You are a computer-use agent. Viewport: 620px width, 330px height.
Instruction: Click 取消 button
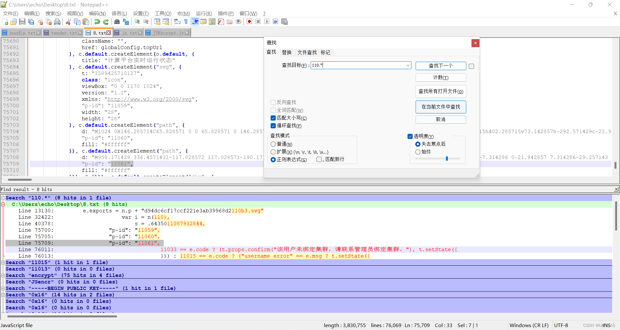pos(441,120)
